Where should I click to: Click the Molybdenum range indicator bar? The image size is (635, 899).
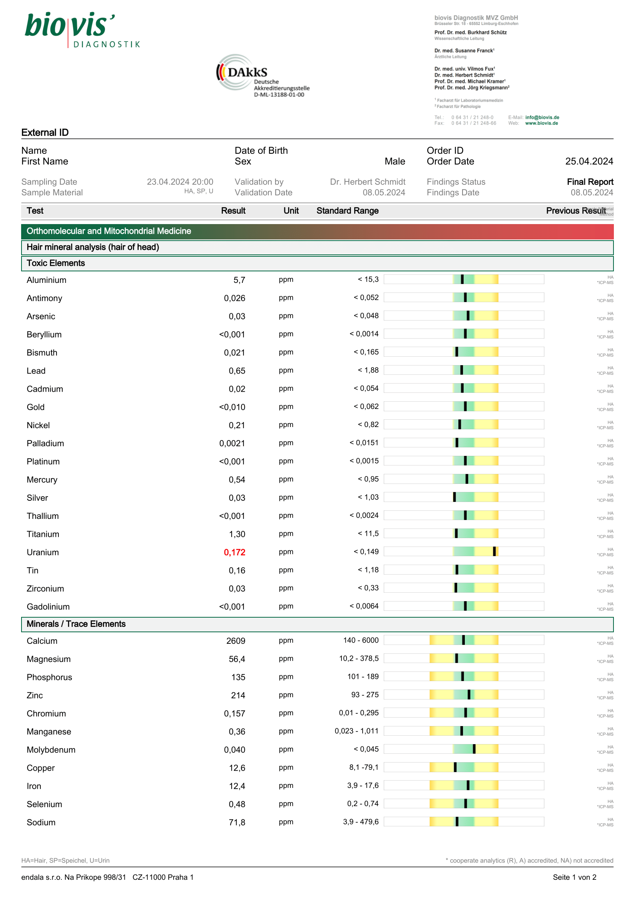pyautogui.click(x=464, y=749)
